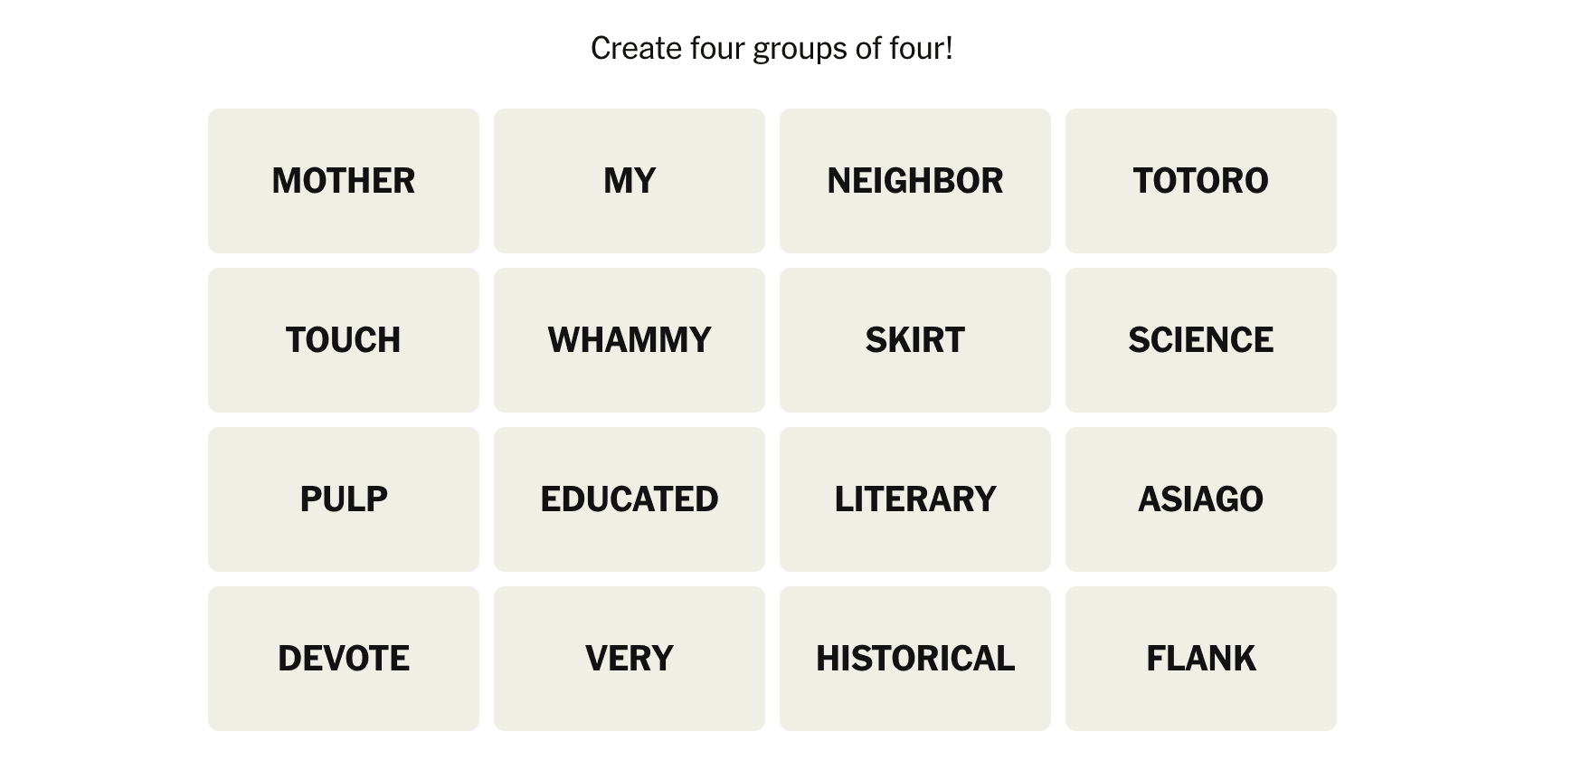
Task: Click the tile directly above VERY
Action: tap(629, 499)
